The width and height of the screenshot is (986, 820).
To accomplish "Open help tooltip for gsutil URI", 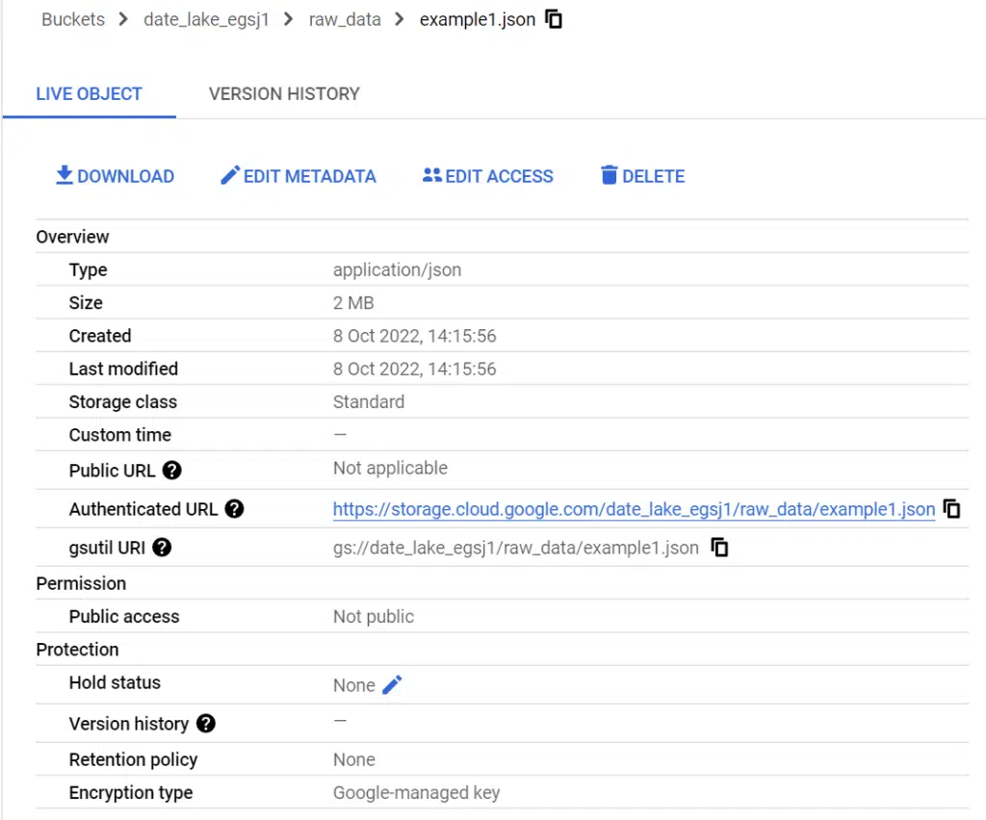I will pyautogui.click(x=162, y=548).
